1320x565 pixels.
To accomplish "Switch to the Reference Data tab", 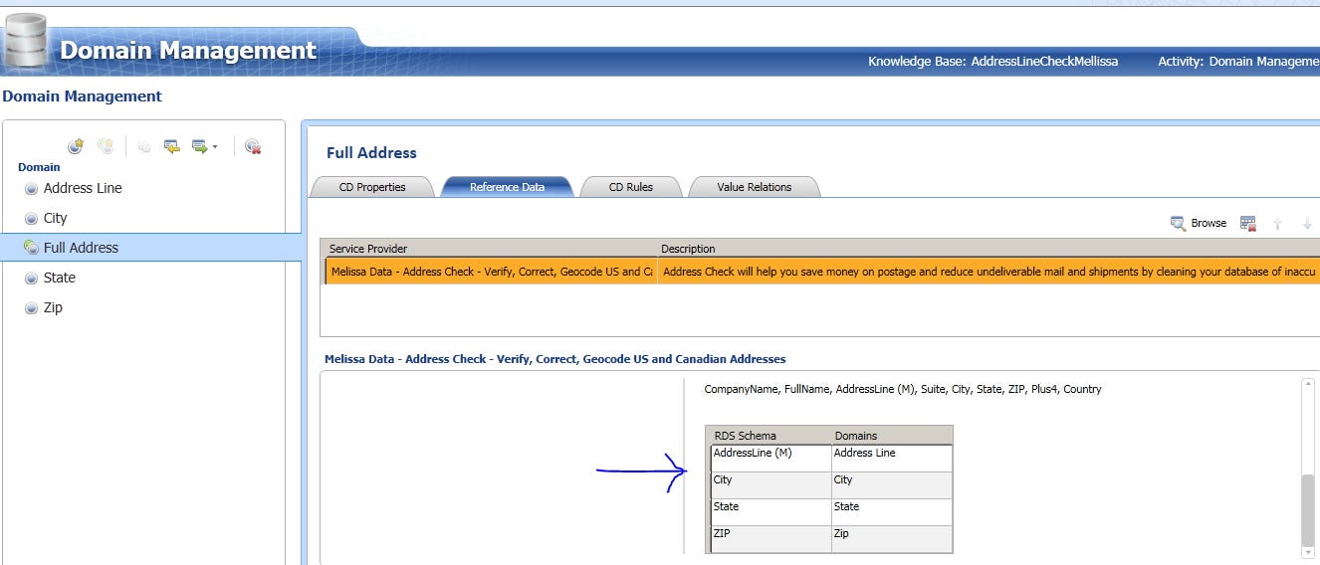I will click(507, 187).
